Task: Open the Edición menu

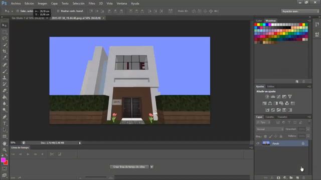Action: (29, 3)
